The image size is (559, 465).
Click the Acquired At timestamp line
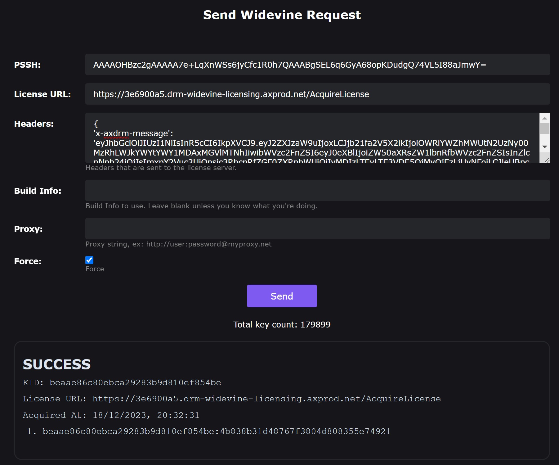tap(111, 415)
